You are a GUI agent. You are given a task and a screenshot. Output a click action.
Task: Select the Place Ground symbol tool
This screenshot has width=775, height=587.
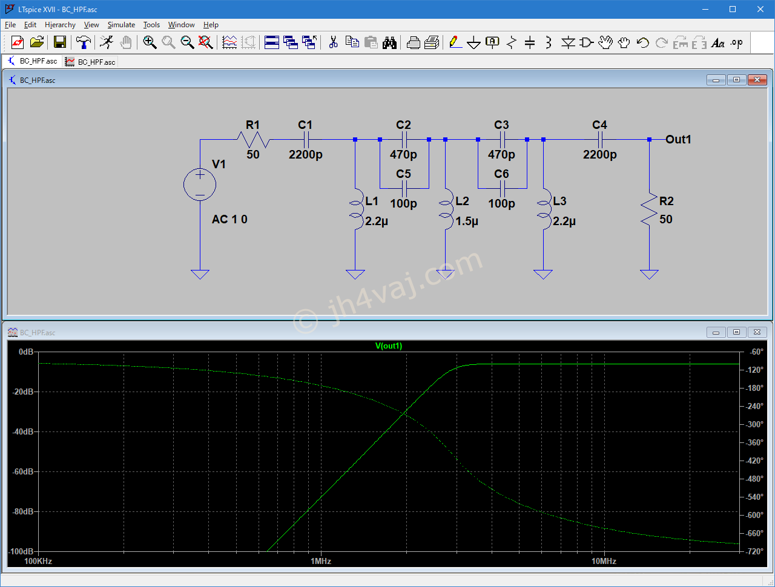(474, 42)
